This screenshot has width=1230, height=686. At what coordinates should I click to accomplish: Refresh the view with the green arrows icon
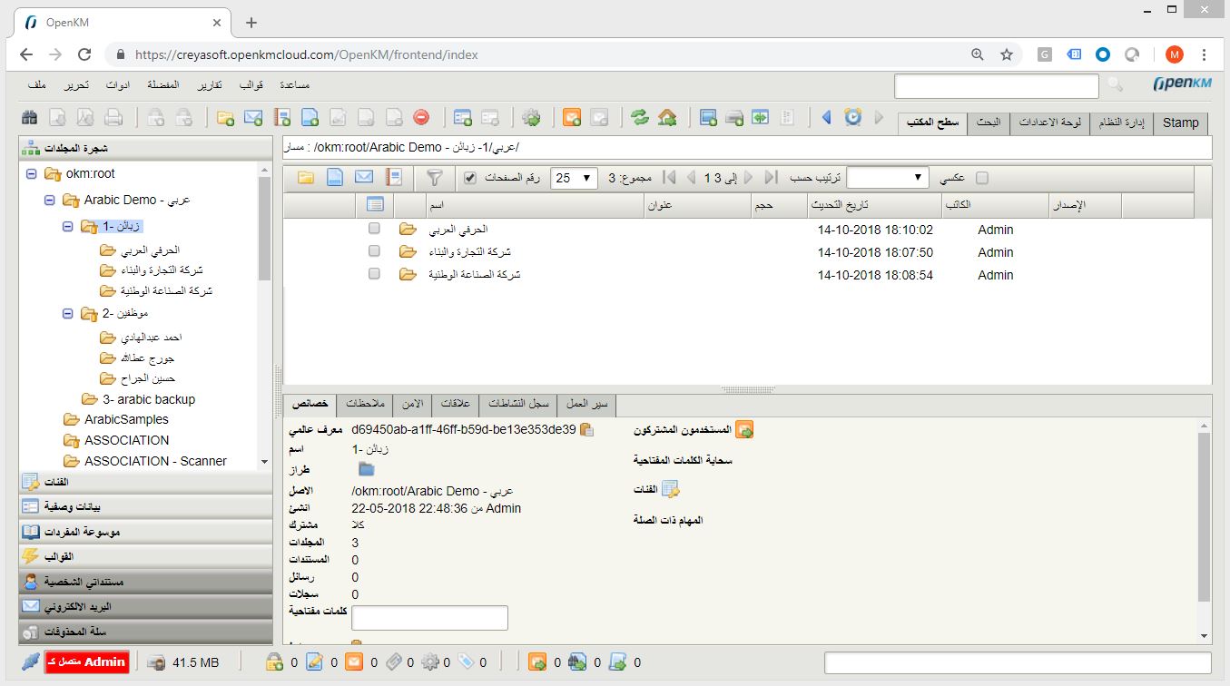tap(639, 118)
